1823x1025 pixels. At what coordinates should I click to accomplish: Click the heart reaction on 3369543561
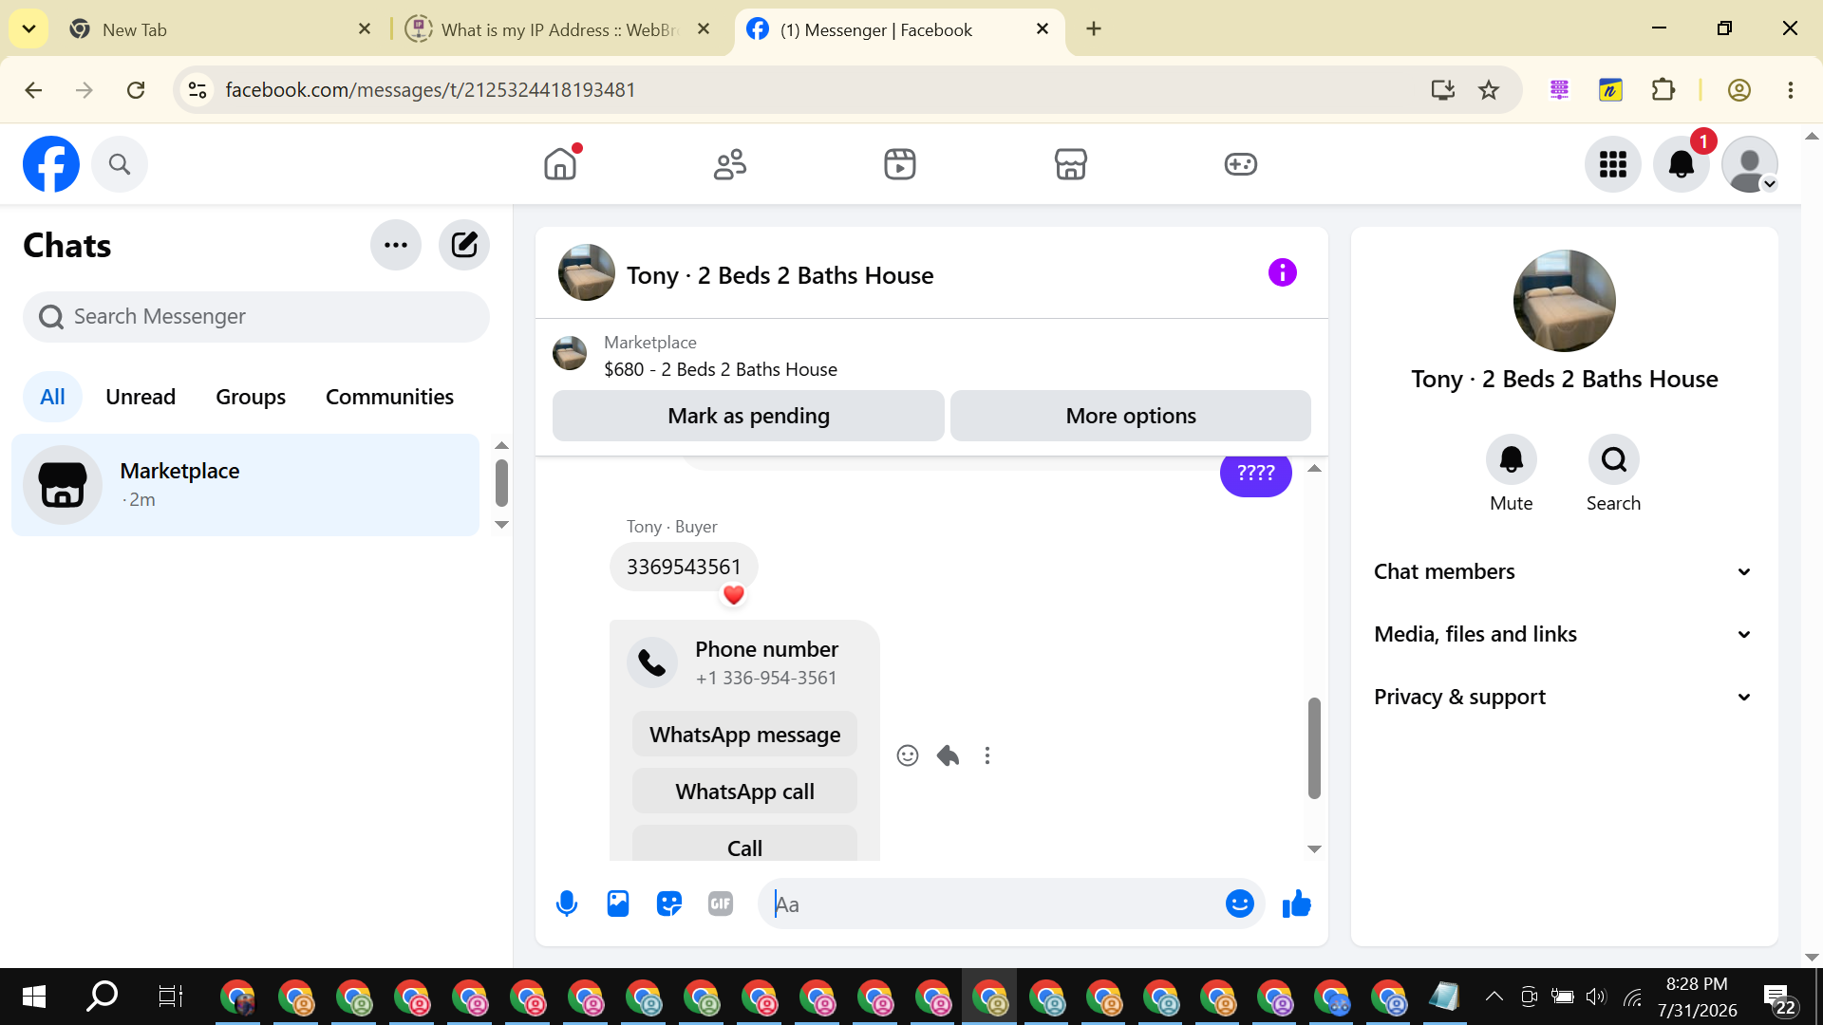734,595
